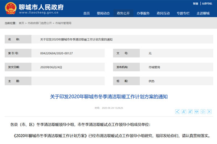217x144 pixels.
Task: Decrease font size with A- icon
Action: tap(184, 111)
